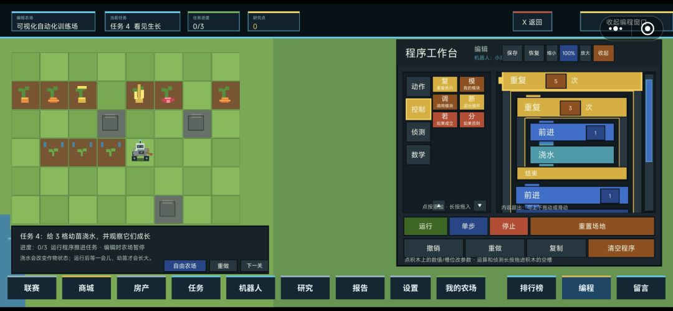Click the 下一关 next level button
Viewport: 673px width, 311px height.
point(254,266)
